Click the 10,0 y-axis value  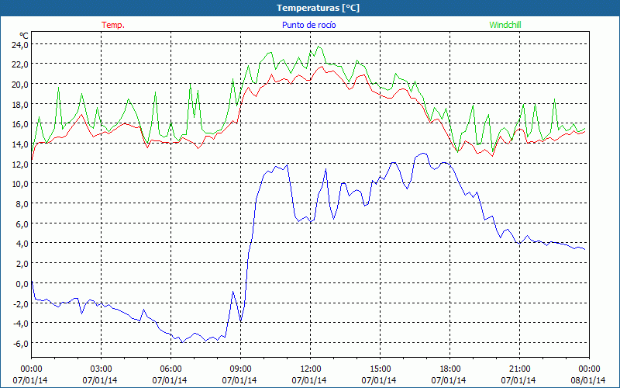coord(20,184)
